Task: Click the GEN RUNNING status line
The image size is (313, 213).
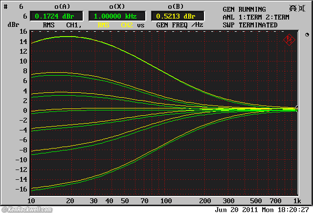Action: pyautogui.click(x=244, y=9)
